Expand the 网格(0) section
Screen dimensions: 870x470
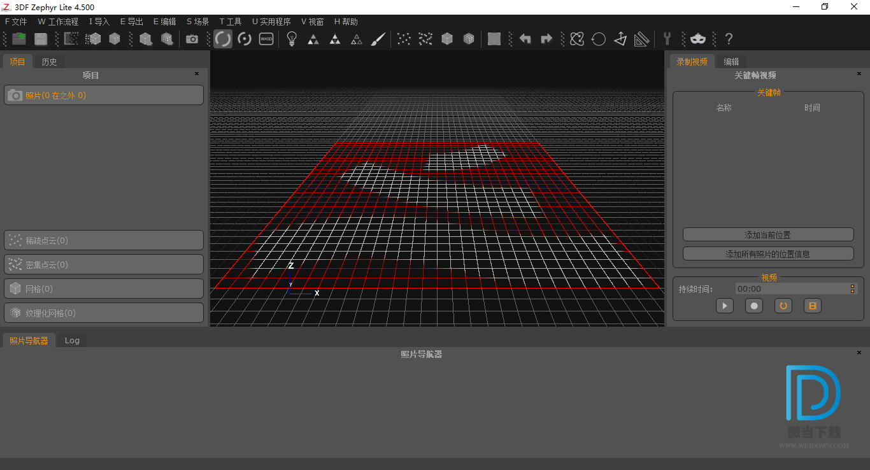[x=104, y=289]
